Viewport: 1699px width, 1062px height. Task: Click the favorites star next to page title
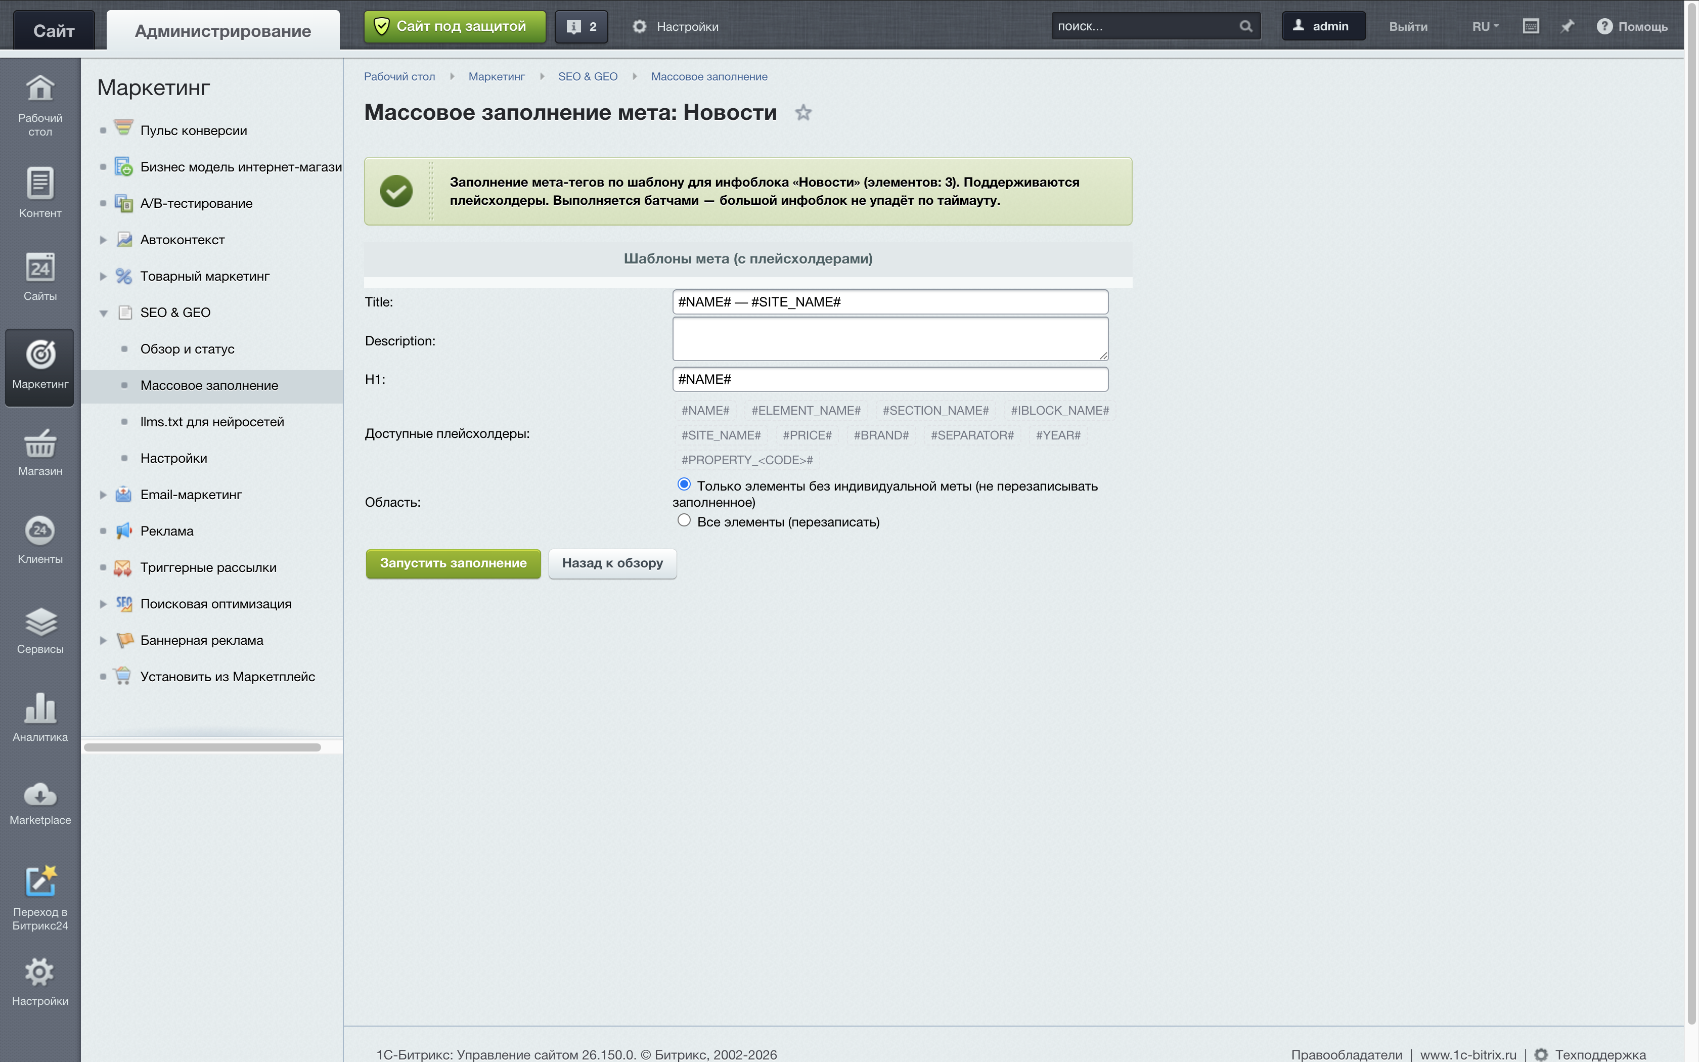click(x=803, y=112)
